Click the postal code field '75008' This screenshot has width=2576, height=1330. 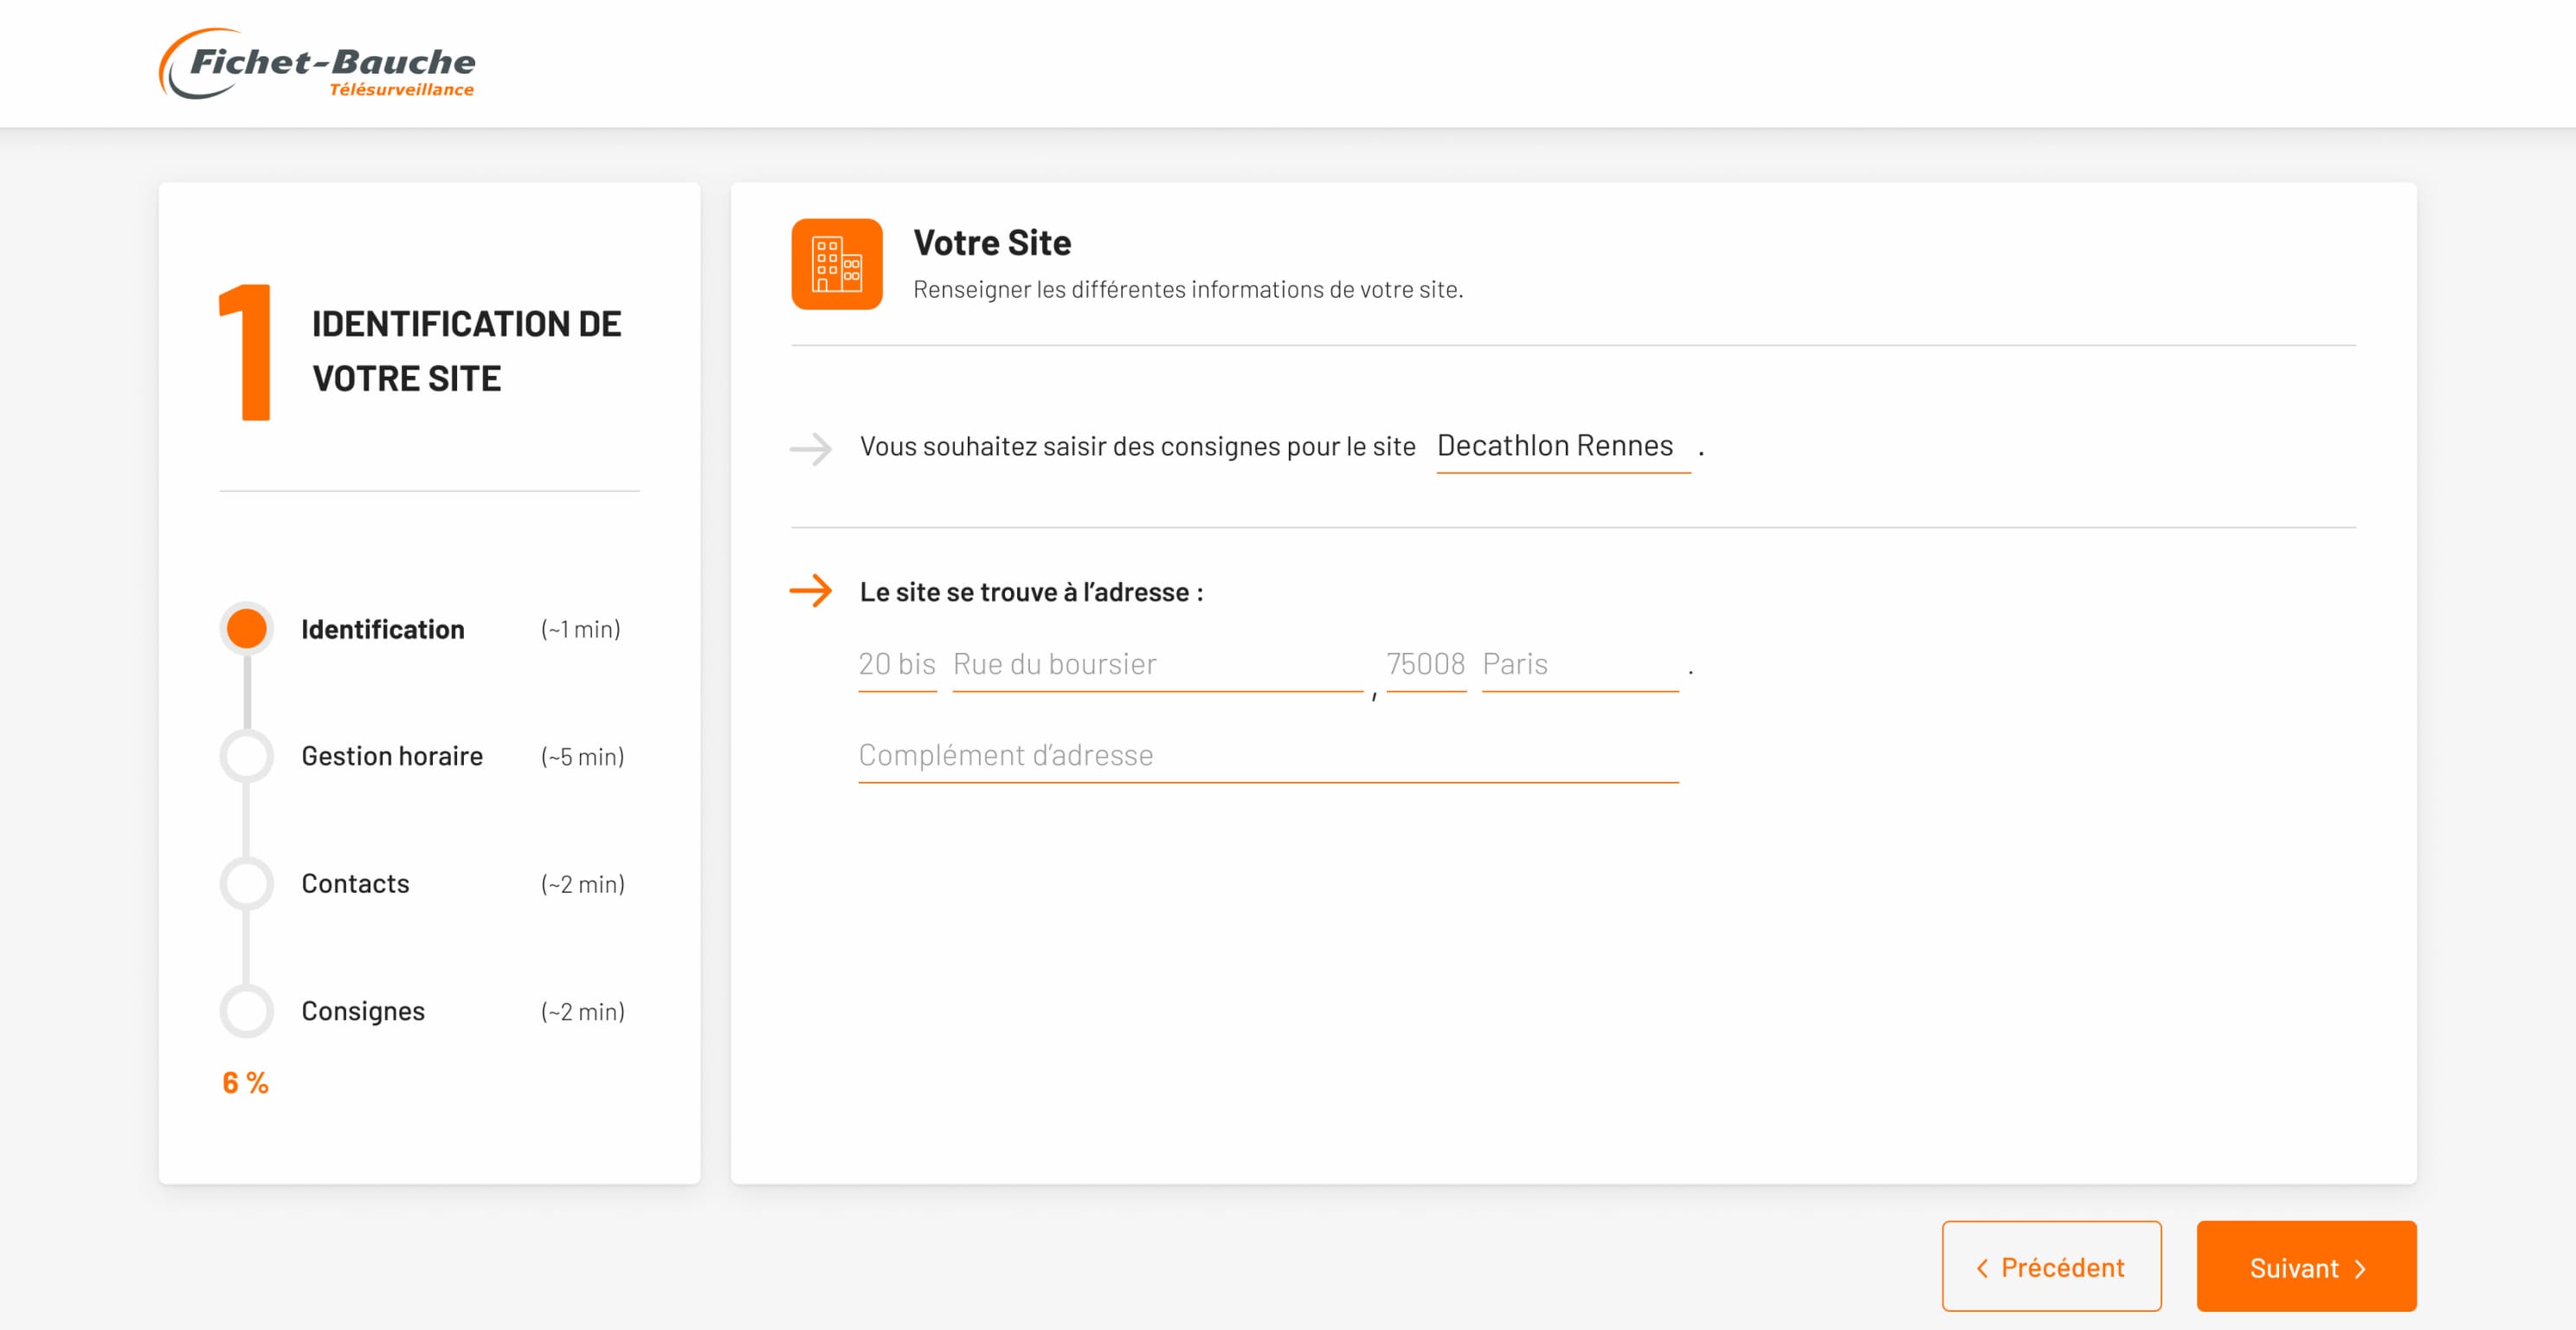(x=1425, y=664)
